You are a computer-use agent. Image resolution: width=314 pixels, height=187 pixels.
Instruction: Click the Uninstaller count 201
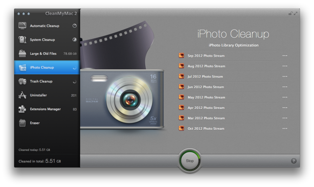pos(74,96)
